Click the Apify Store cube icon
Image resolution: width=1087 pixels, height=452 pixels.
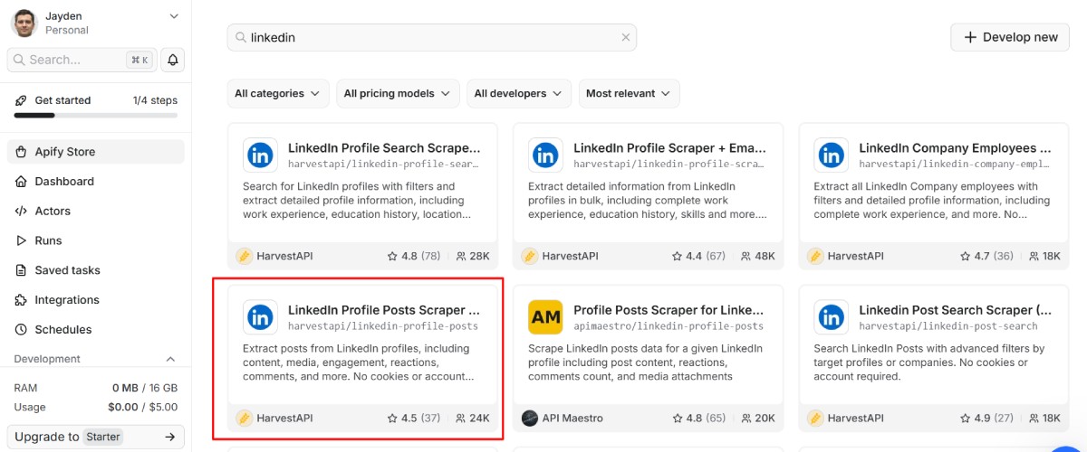(22, 152)
